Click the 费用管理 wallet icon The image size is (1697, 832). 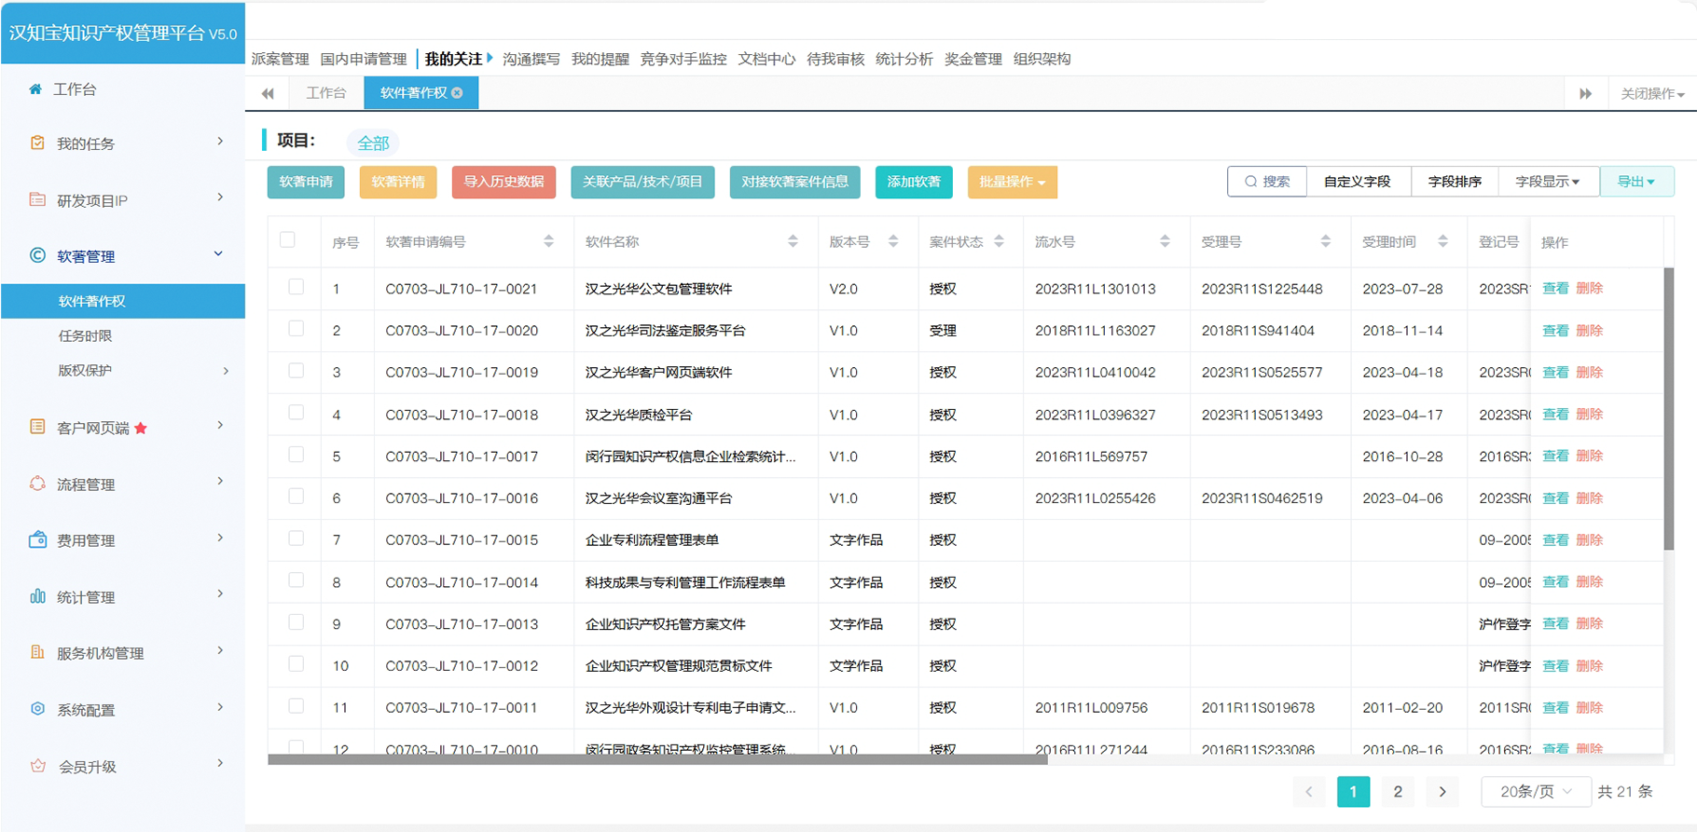(37, 540)
